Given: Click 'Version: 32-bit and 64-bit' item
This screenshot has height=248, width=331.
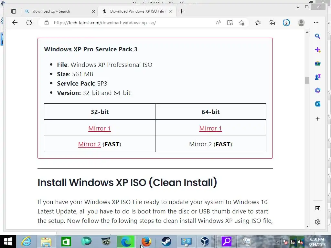Looking at the screenshot, I should pyautogui.click(x=93, y=93).
